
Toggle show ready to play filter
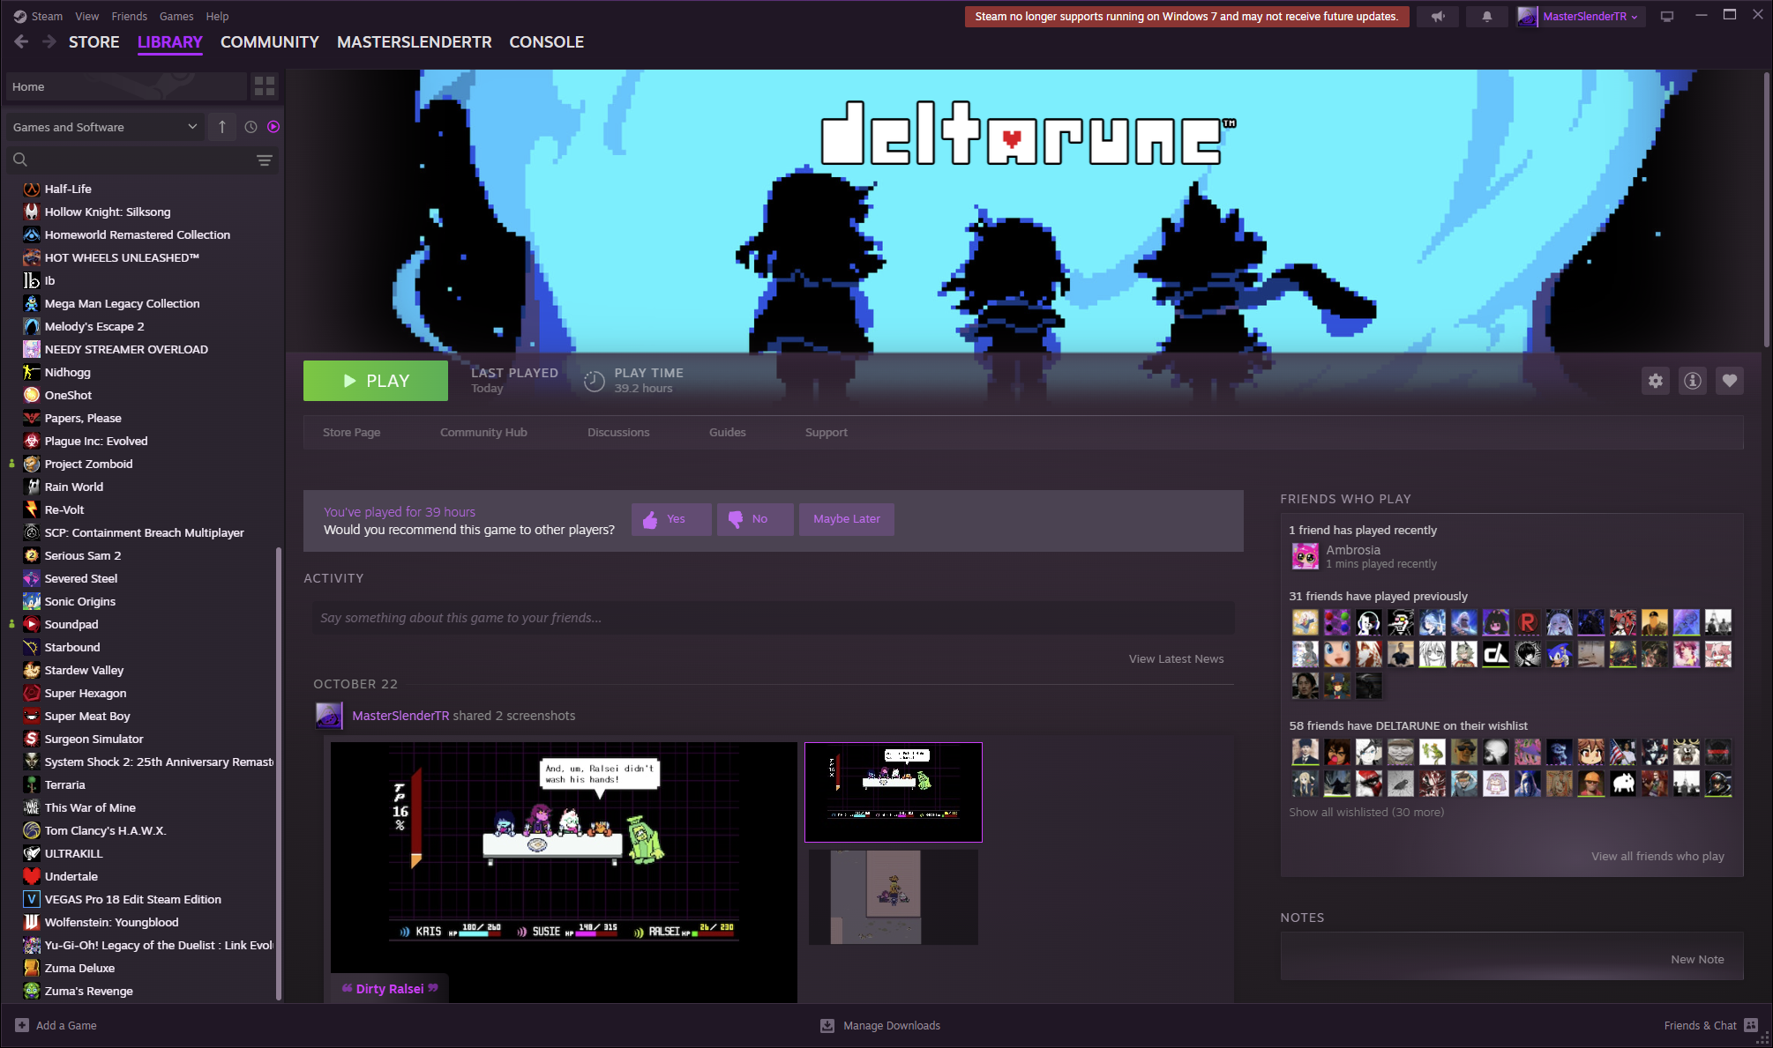coord(273,127)
